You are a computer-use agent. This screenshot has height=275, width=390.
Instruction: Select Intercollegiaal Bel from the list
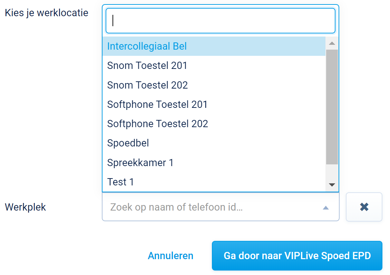[147, 46]
